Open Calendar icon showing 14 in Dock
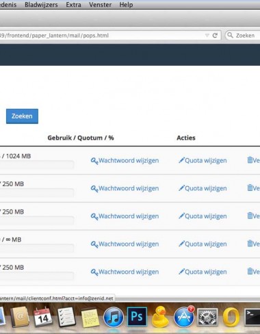260x334 pixels. (x=42, y=317)
